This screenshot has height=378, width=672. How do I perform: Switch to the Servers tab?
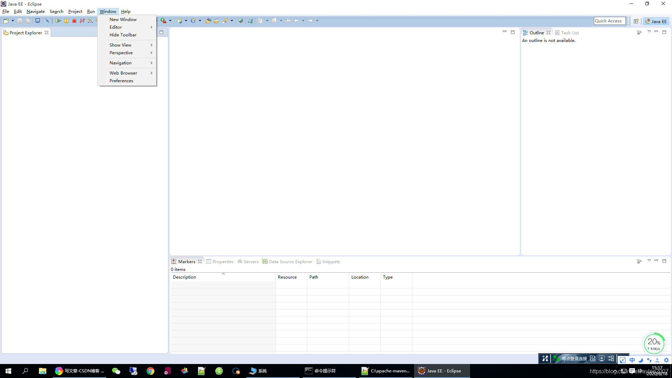click(x=248, y=261)
